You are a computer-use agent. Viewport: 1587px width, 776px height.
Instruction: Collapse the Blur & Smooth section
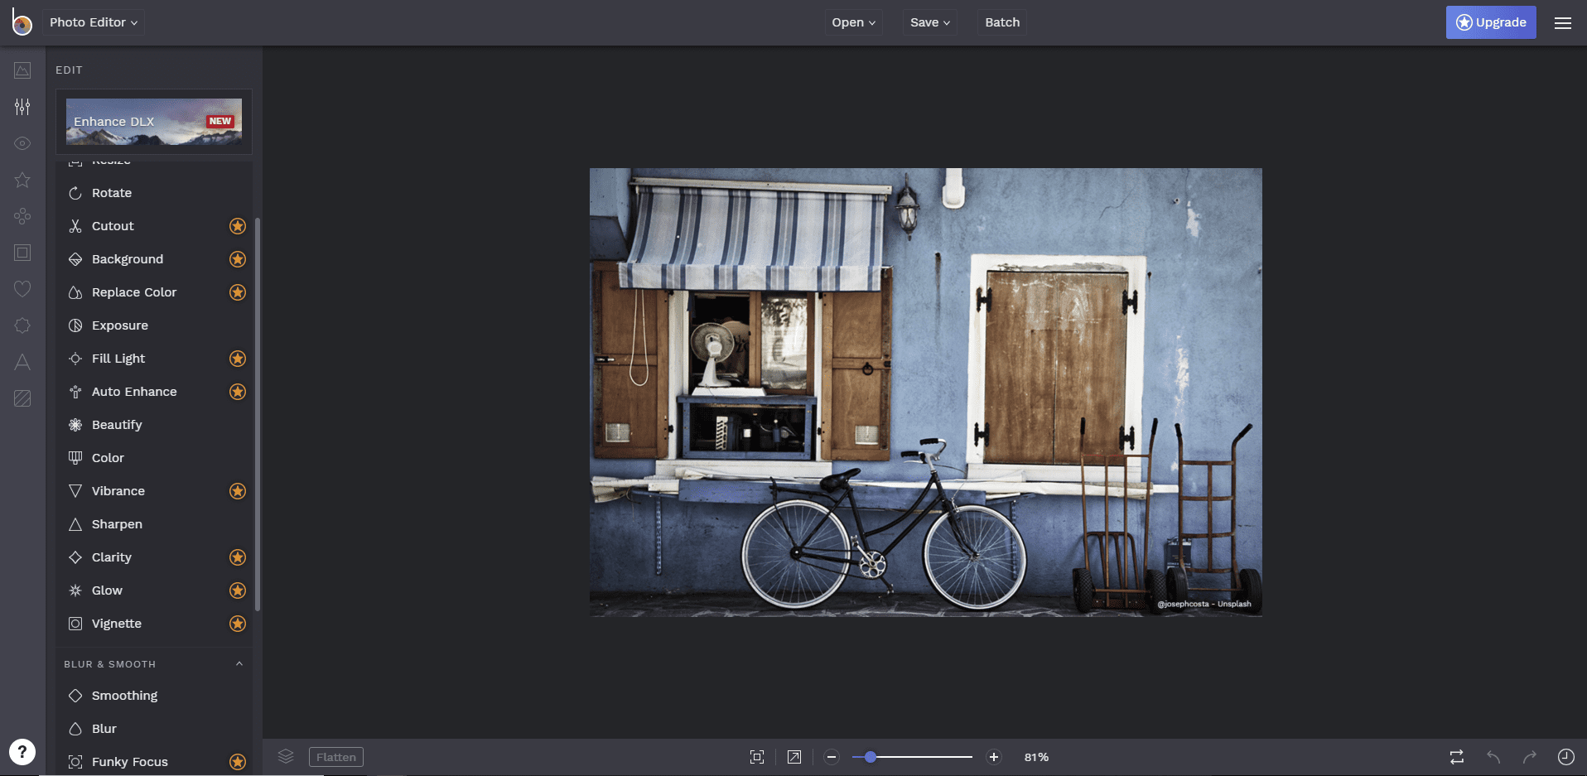(x=239, y=663)
